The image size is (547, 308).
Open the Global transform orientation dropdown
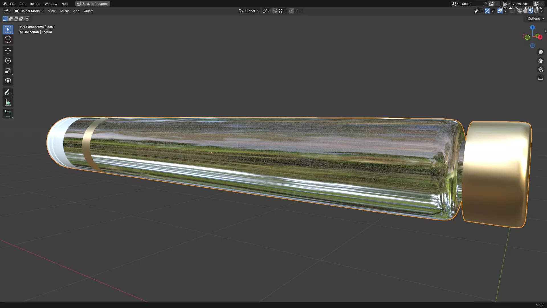tap(249, 11)
